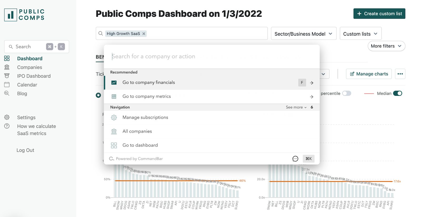The height and width of the screenshot is (217, 421).
Task: Remove the High Growth SaaS filter tag
Action: click(144, 34)
